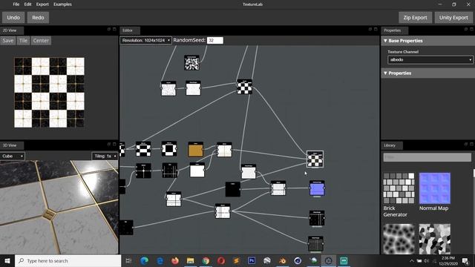Image resolution: width=475 pixels, height=267 pixels.
Task: Open File Explorer from the taskbar
Action: pyautogui.click(x=190, y=260)
